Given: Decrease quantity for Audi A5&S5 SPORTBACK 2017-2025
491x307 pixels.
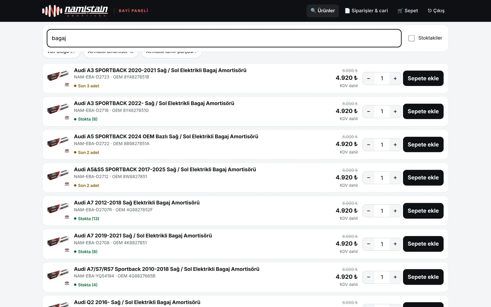Looking at the screenshot, I should pyautogui.click(x=369, y=178).
